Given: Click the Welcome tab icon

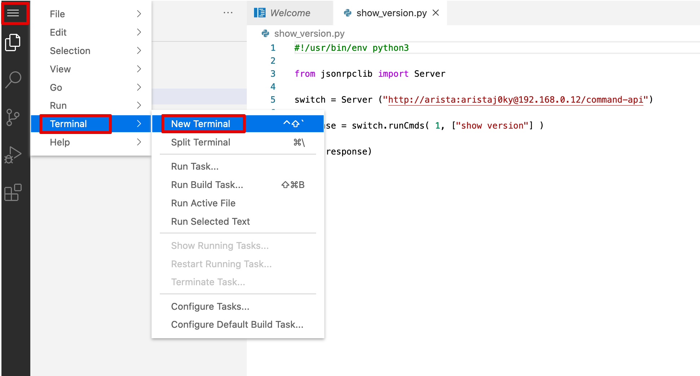Looking at the screenshot, I should click(x=260, y=13).
